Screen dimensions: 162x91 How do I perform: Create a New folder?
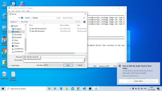coord(24,22)
